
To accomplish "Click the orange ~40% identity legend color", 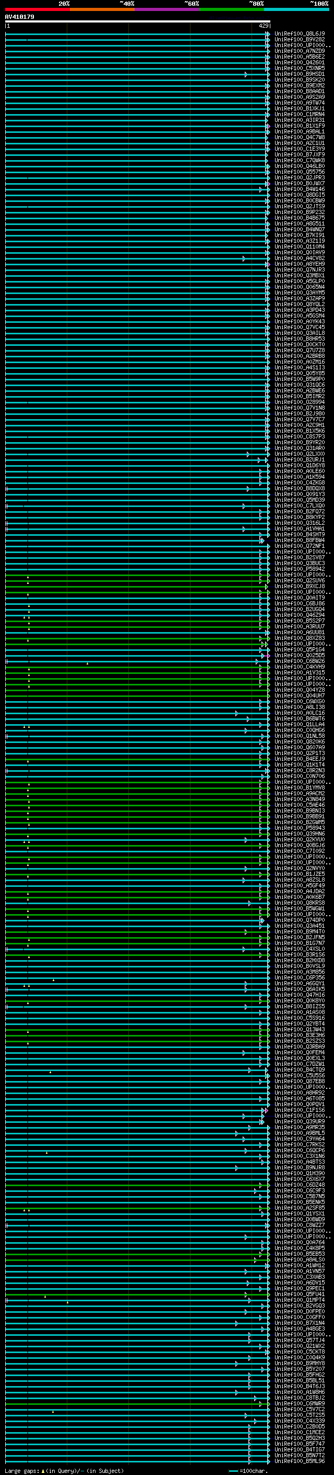I will pyautogui.click(x=102, y=10).
